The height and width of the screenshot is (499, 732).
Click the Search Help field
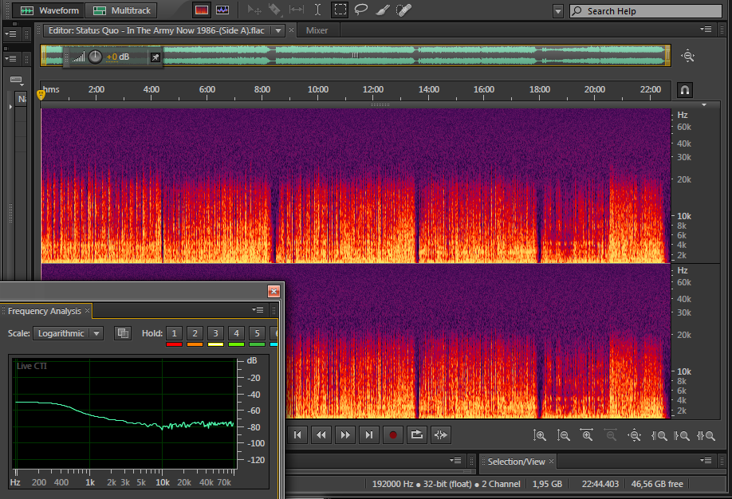pos(646,11)
